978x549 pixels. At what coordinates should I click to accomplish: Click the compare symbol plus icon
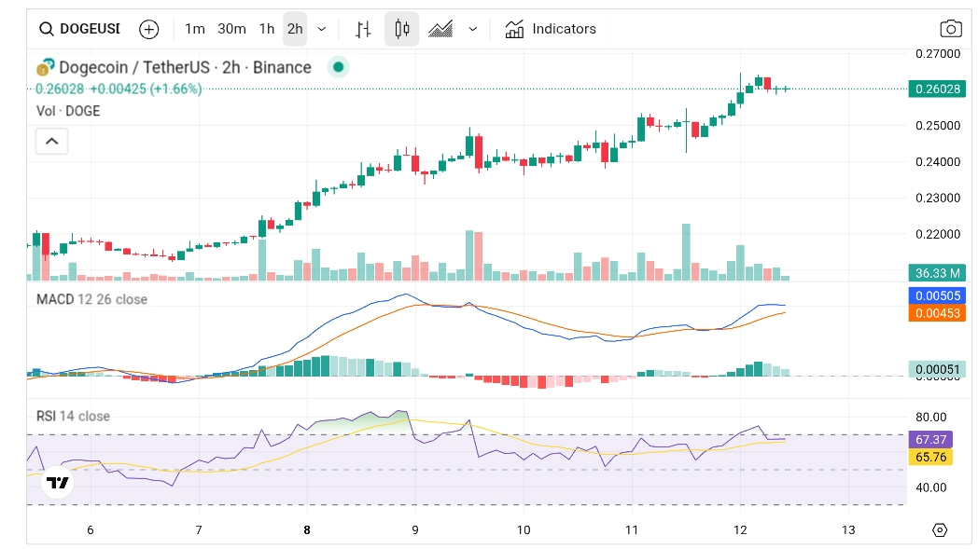click(148, 29)
